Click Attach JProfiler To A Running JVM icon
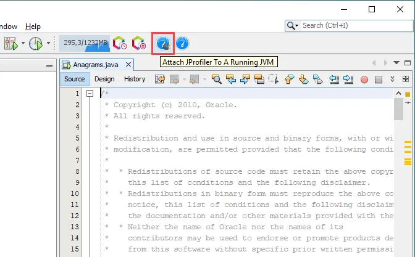This screenshot has width=415, height=257. (163, 43)
